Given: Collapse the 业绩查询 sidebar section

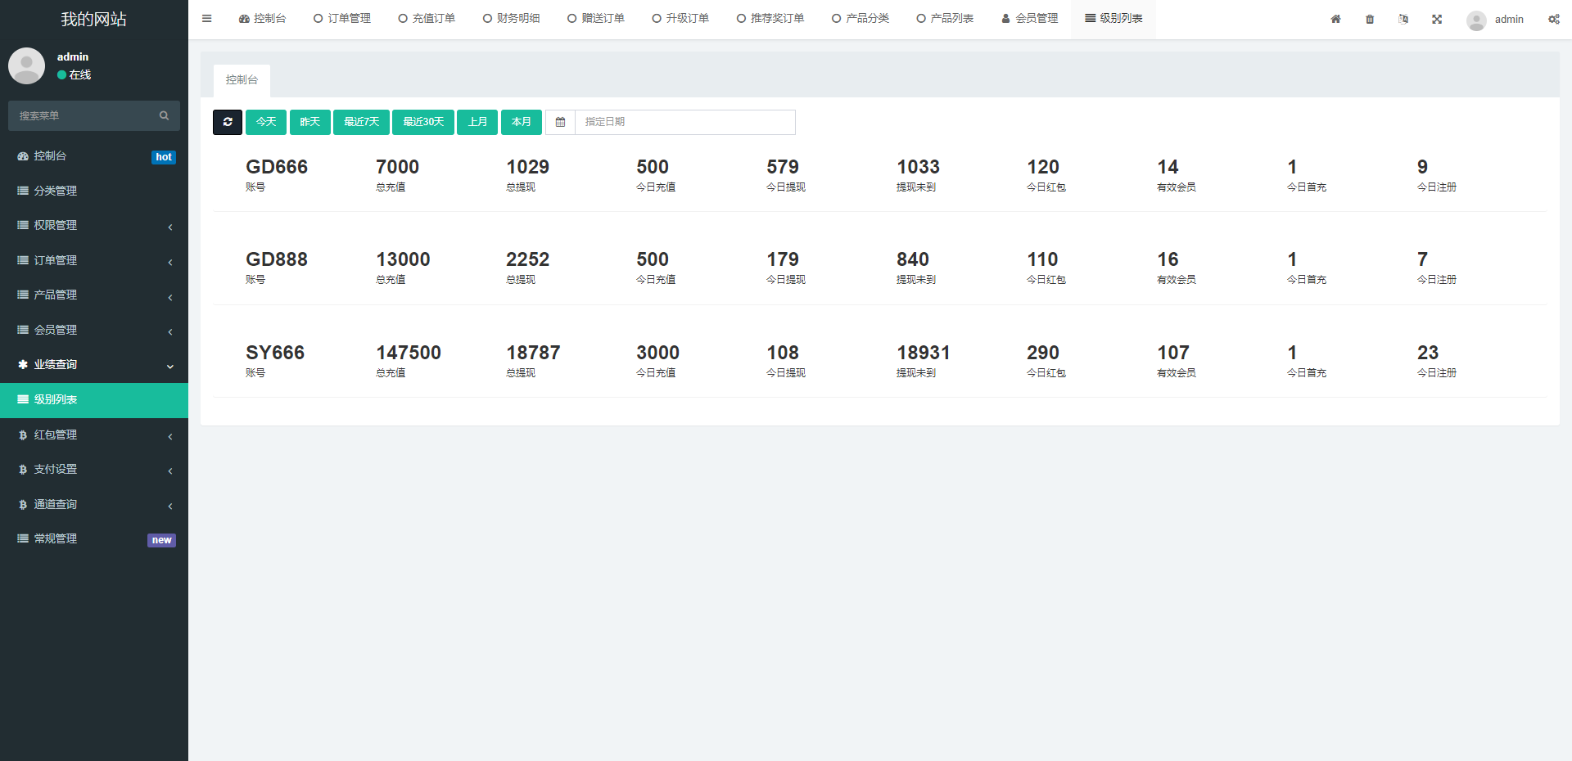Looking at the screenshot, I should [x=94, y=365].
